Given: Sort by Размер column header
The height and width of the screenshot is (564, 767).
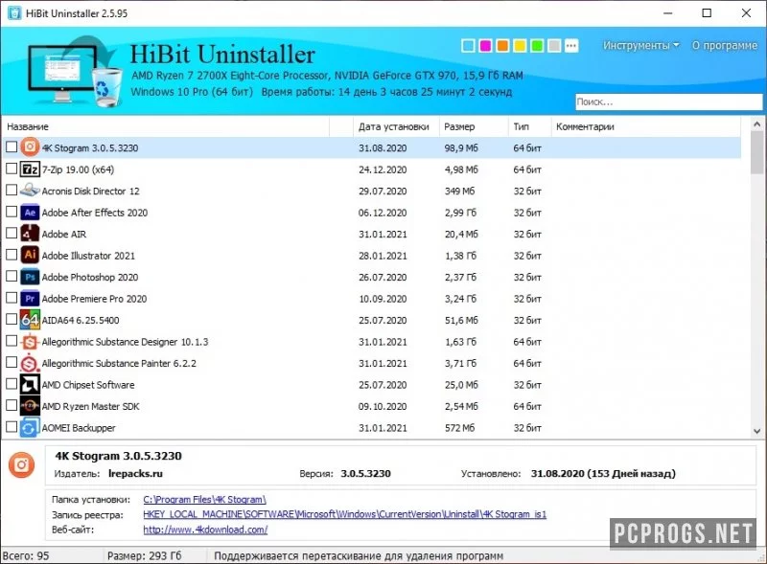Looking at the screenshot, I should [474, 126].
